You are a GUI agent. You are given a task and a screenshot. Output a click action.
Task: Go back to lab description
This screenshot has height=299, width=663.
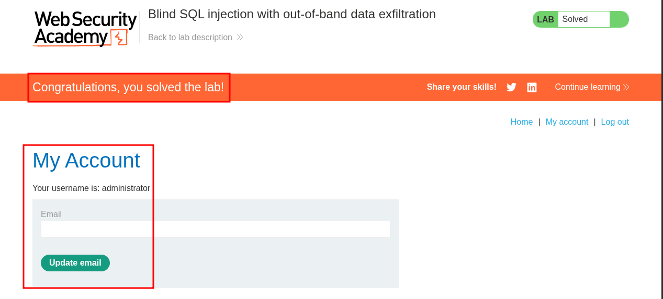pyautogui.click(x=190, y=37)
